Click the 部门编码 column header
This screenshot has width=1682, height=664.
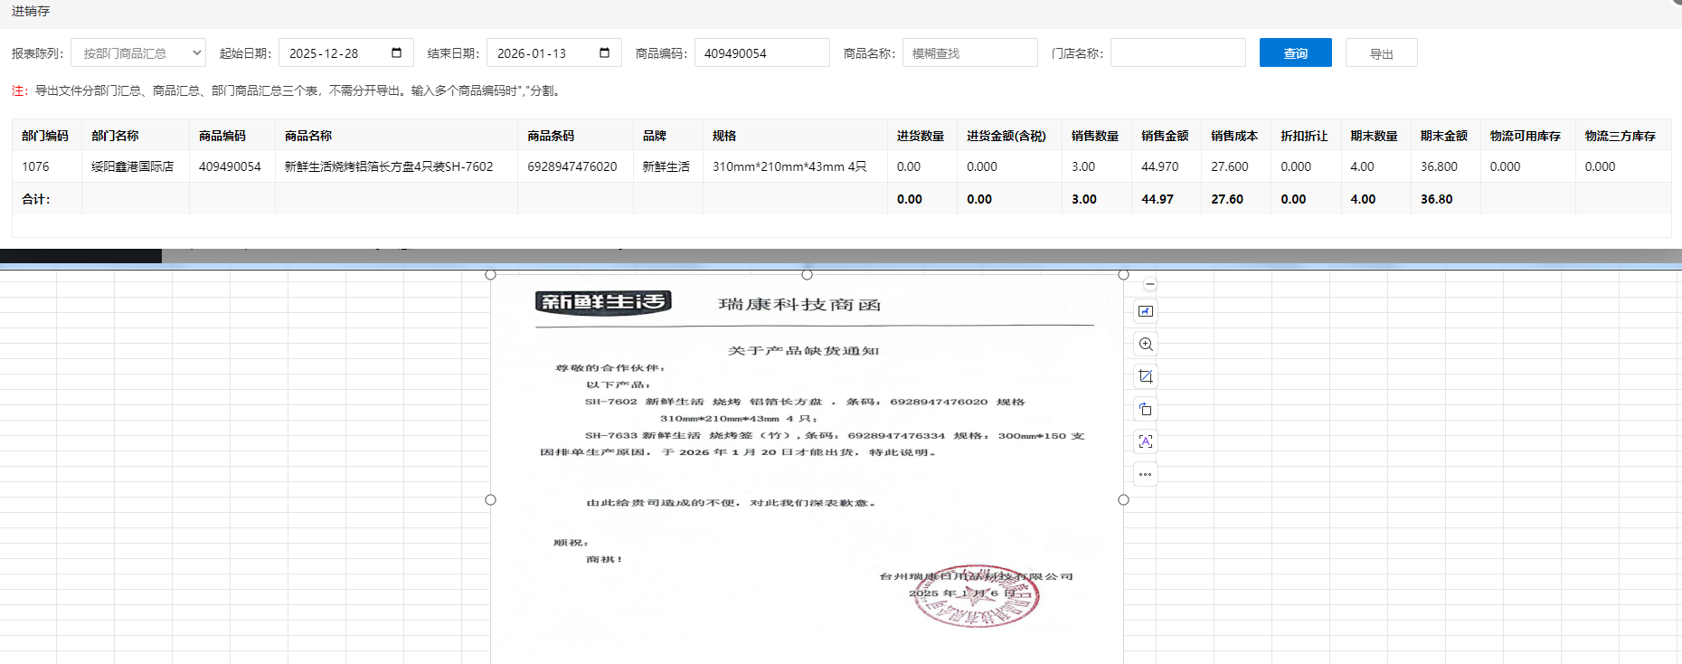pos(45,136)
